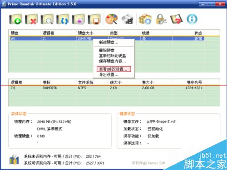
Task: Click the 2527 / 3071 memory value
Action: click(95, 163)
